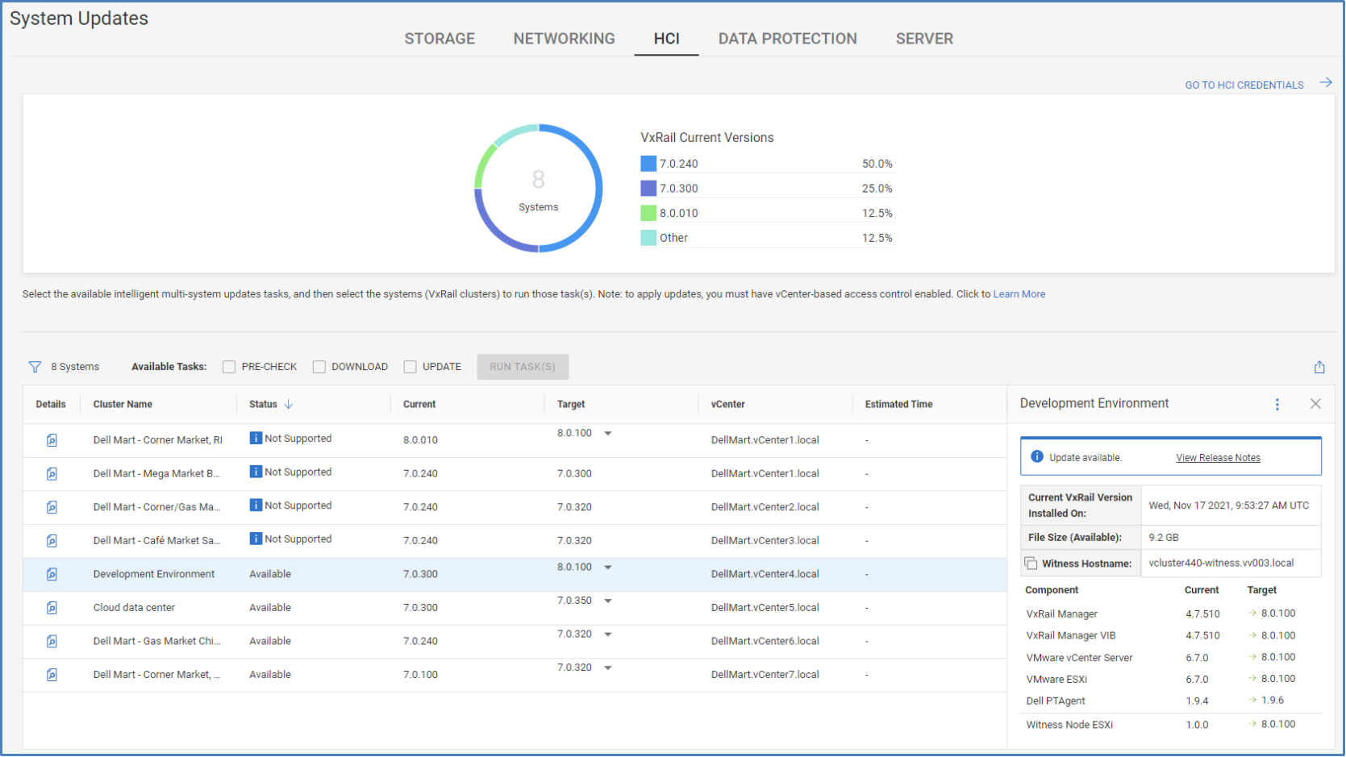Open the Learn More link
This screenshot has width=1346, height=757.
tap(1019, 294)
